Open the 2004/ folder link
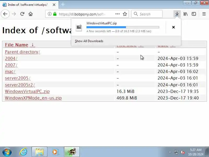 pos(11,58)
